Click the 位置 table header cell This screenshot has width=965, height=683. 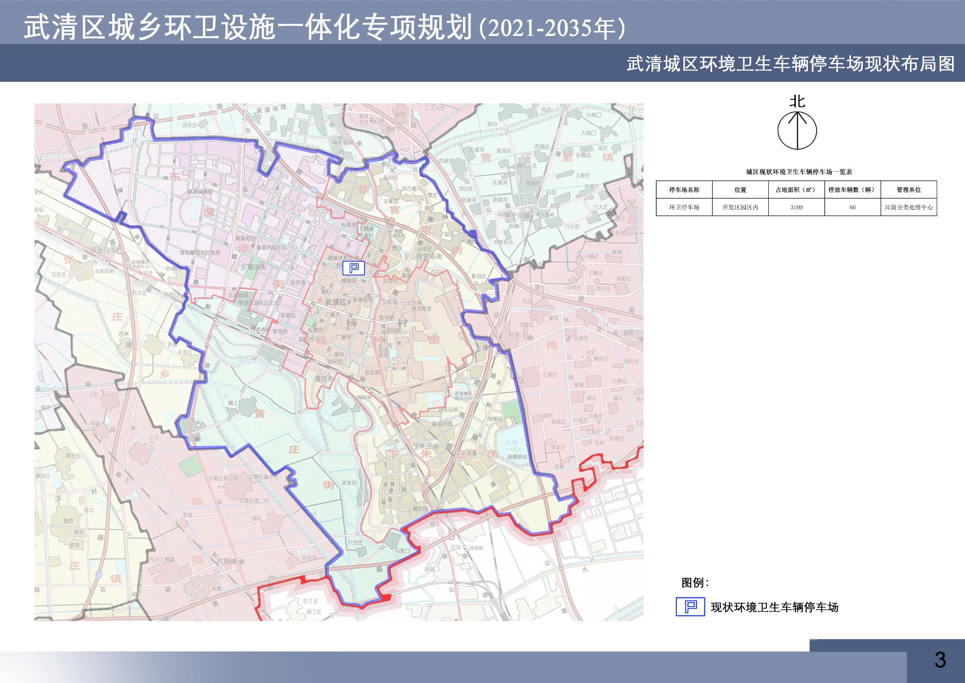pyautogui.click(x=740, y=190)
